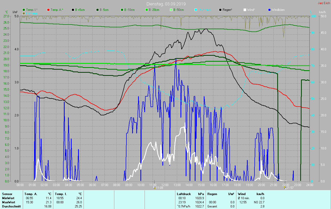Click the Regen column header in table

click(212, 194)
